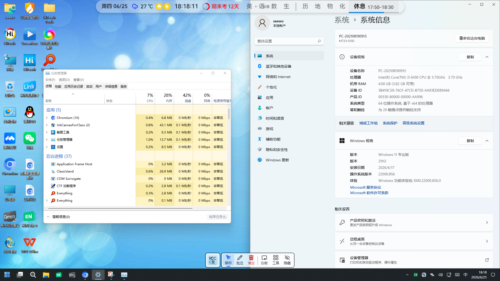This screenshot has height=281, width=500.
Task: Open the 火绒安全软件 desktop icon
Action: click(x=30, y=11)
